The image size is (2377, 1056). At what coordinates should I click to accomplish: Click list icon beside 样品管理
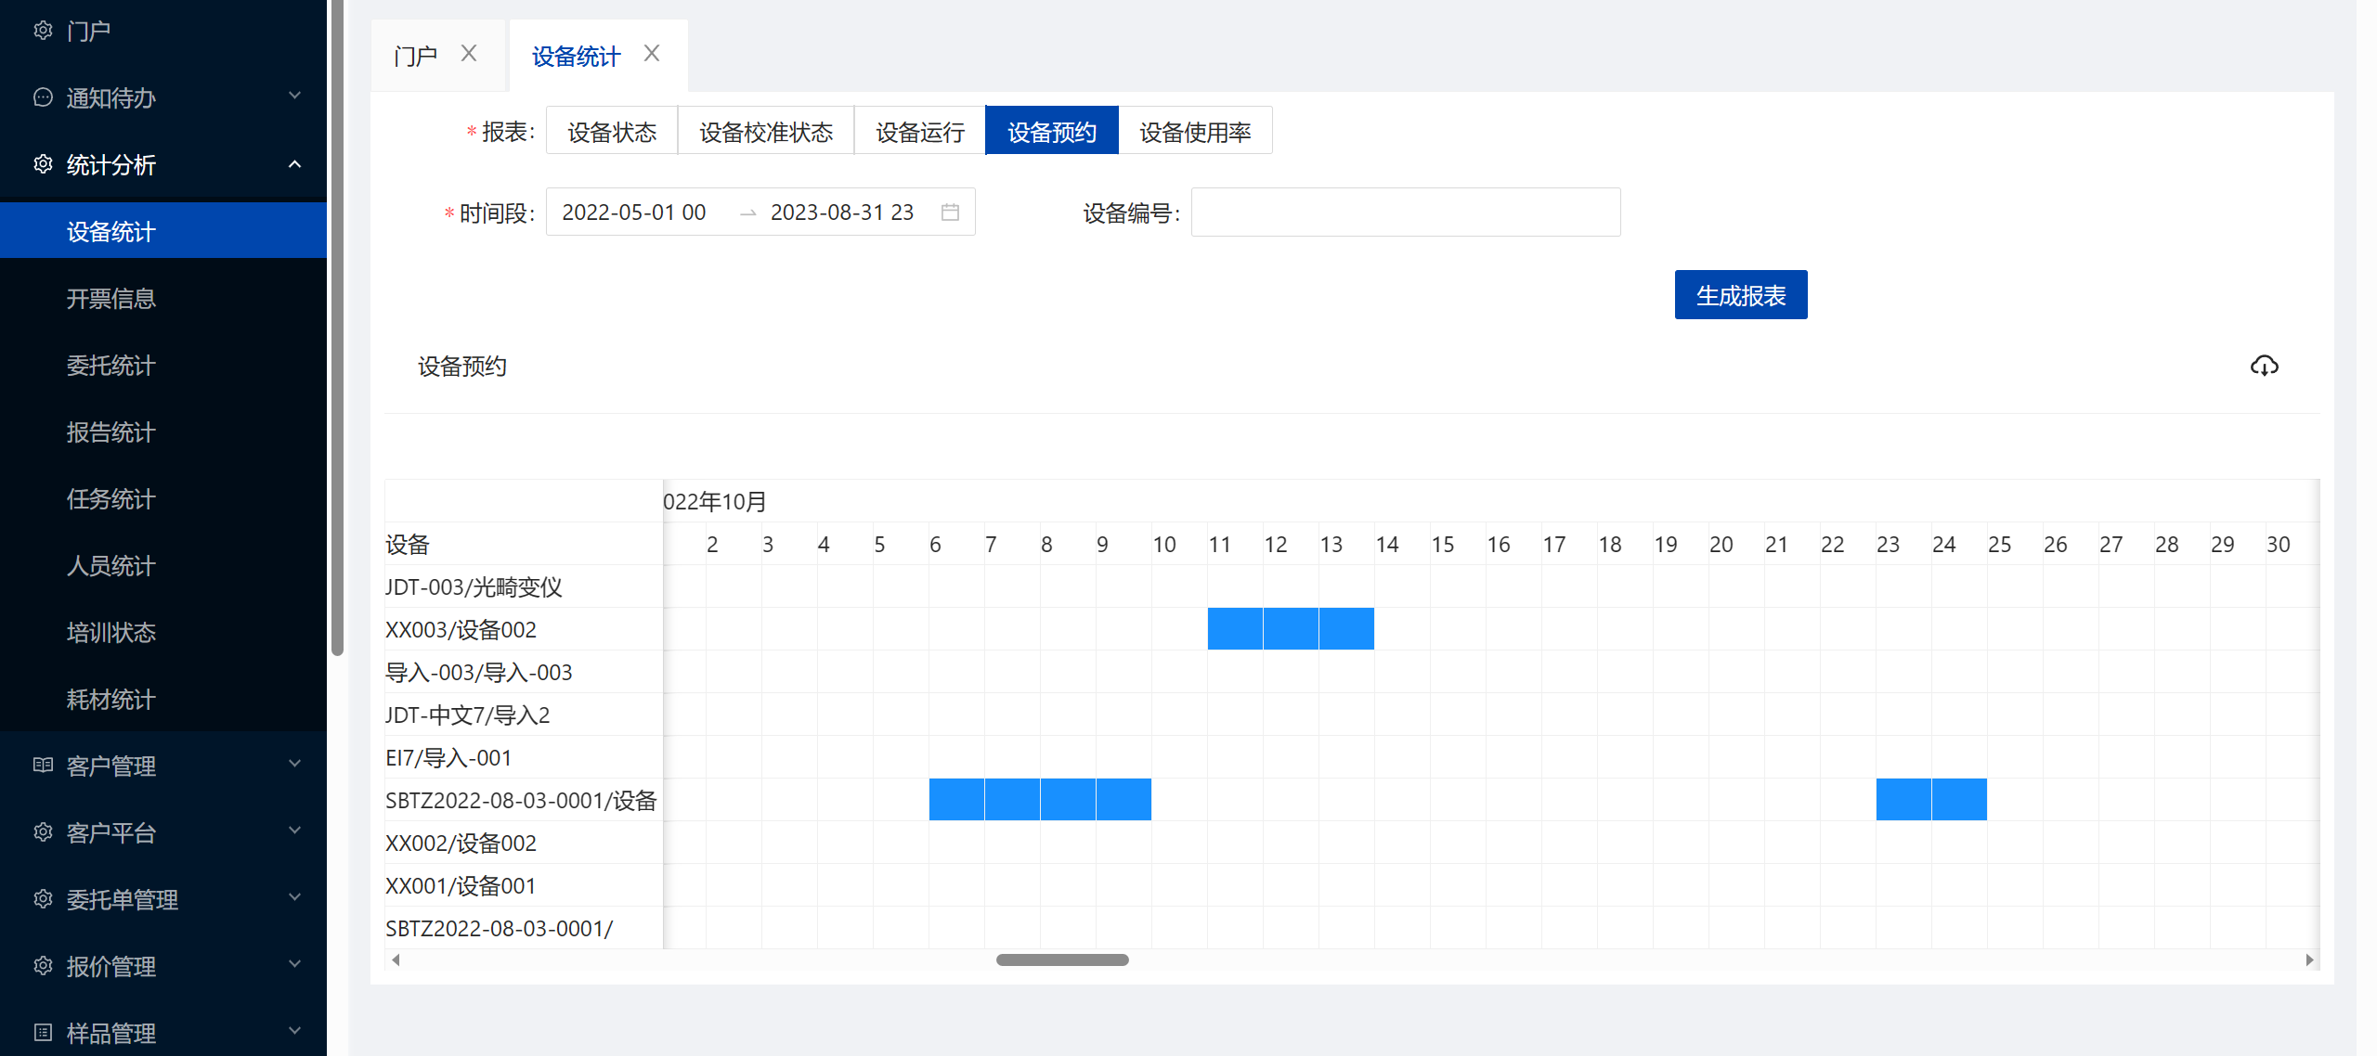43,1033
